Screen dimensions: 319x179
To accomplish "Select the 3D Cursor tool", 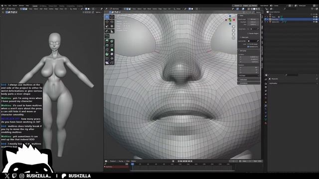I will [x=112, y=17].
